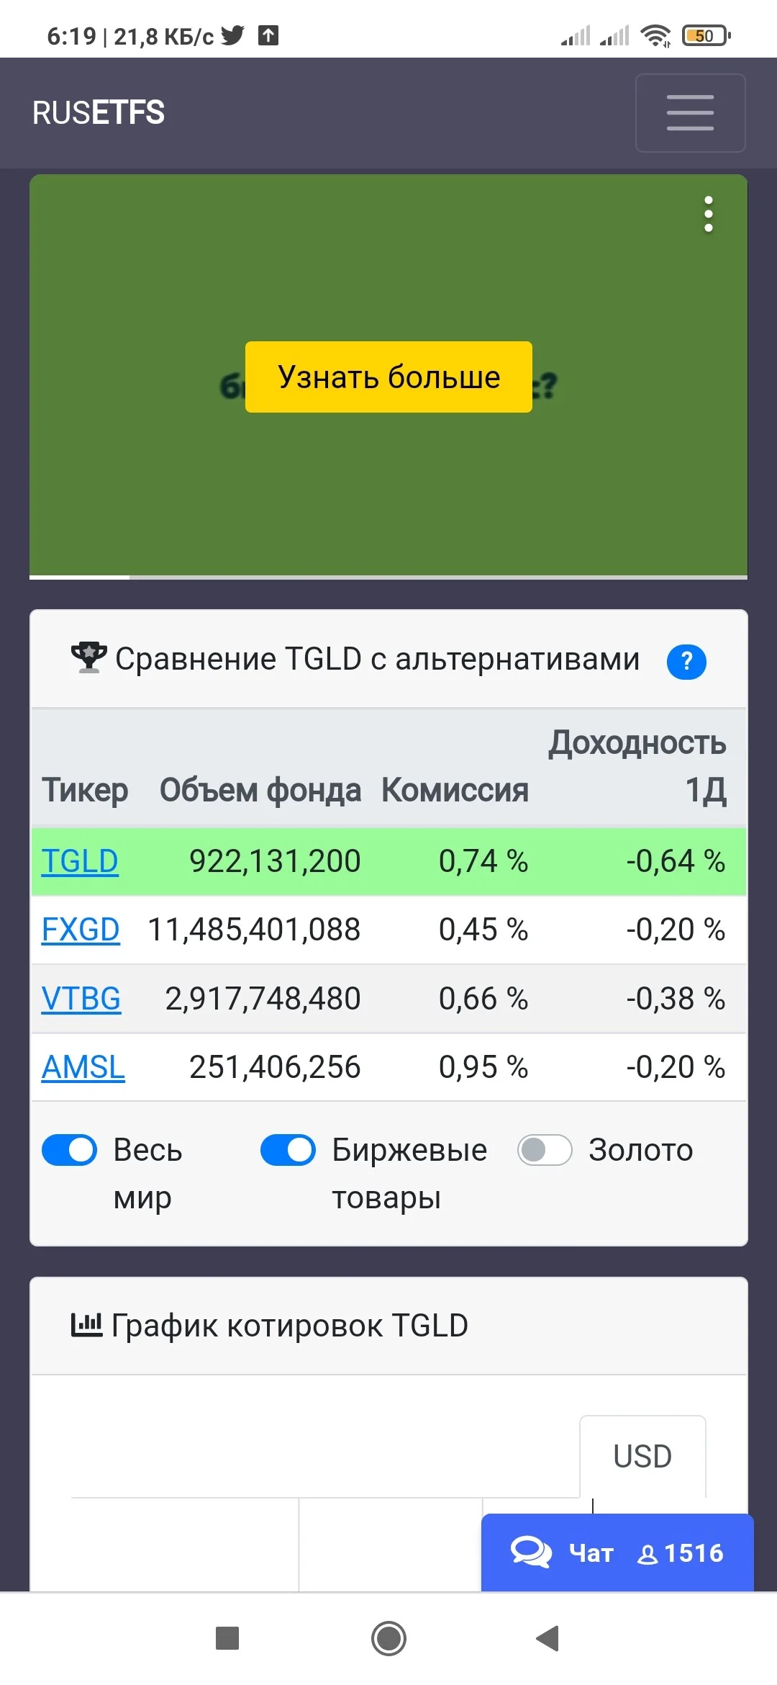Open the hamburger navigation menu
The image size is (777, 1685).
[x=690, y=113]
